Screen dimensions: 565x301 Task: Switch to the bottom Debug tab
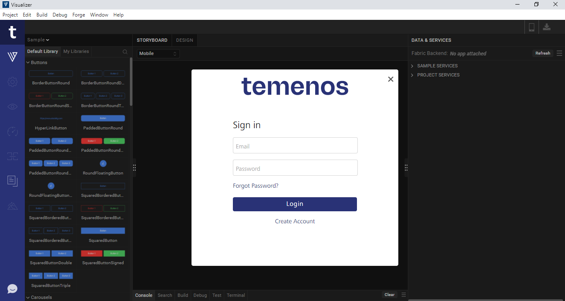coord(200,295)
